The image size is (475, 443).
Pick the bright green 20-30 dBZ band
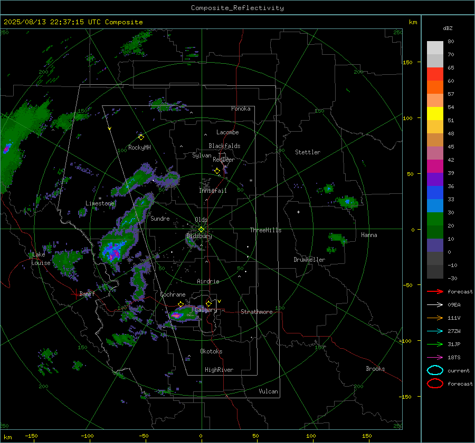435,219
